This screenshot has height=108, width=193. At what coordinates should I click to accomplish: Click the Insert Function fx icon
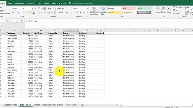22,21
